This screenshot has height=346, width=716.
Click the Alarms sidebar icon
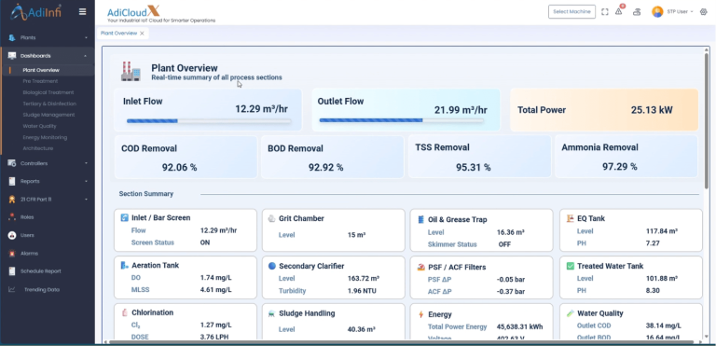click(12, 254)
